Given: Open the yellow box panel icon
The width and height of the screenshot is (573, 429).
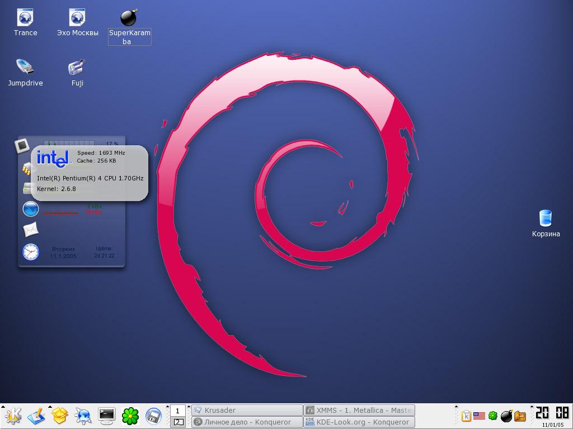Looking at the screenshot, I should click(x=59, y=416).
